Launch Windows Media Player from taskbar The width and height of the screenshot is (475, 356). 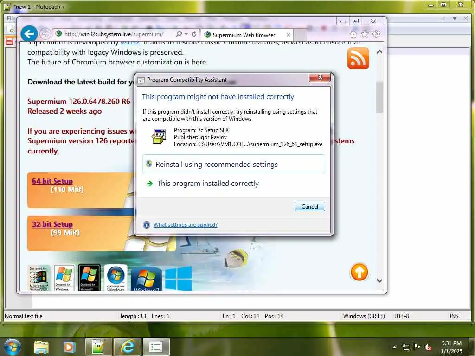point(69,347)
